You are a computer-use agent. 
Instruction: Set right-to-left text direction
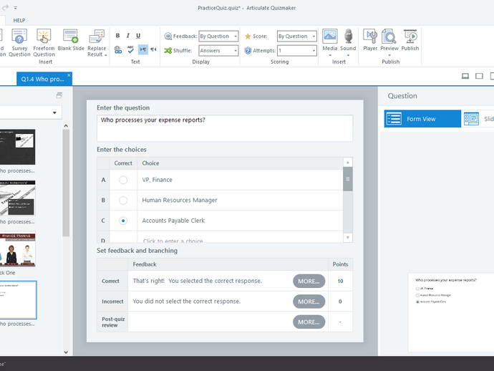pyautogui.click(x=153, y=49)
